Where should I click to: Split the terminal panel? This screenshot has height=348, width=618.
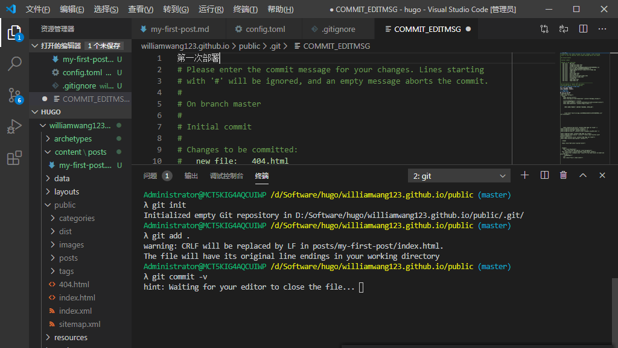tap(544, 175)
